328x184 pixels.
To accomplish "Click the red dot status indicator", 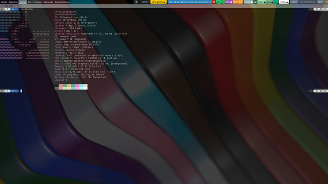I will [x=214, y=2].
